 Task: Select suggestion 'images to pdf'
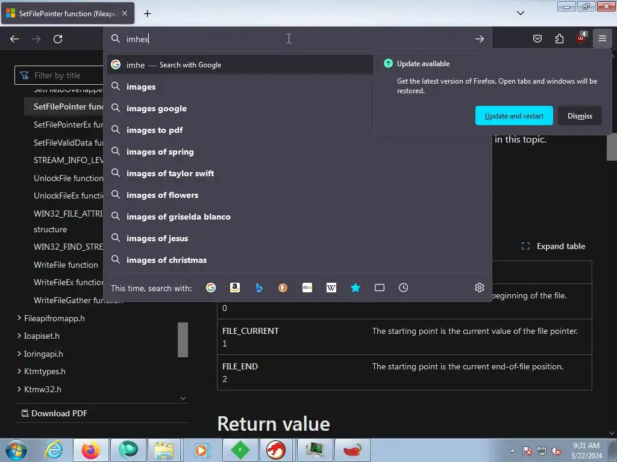[240, 130]
